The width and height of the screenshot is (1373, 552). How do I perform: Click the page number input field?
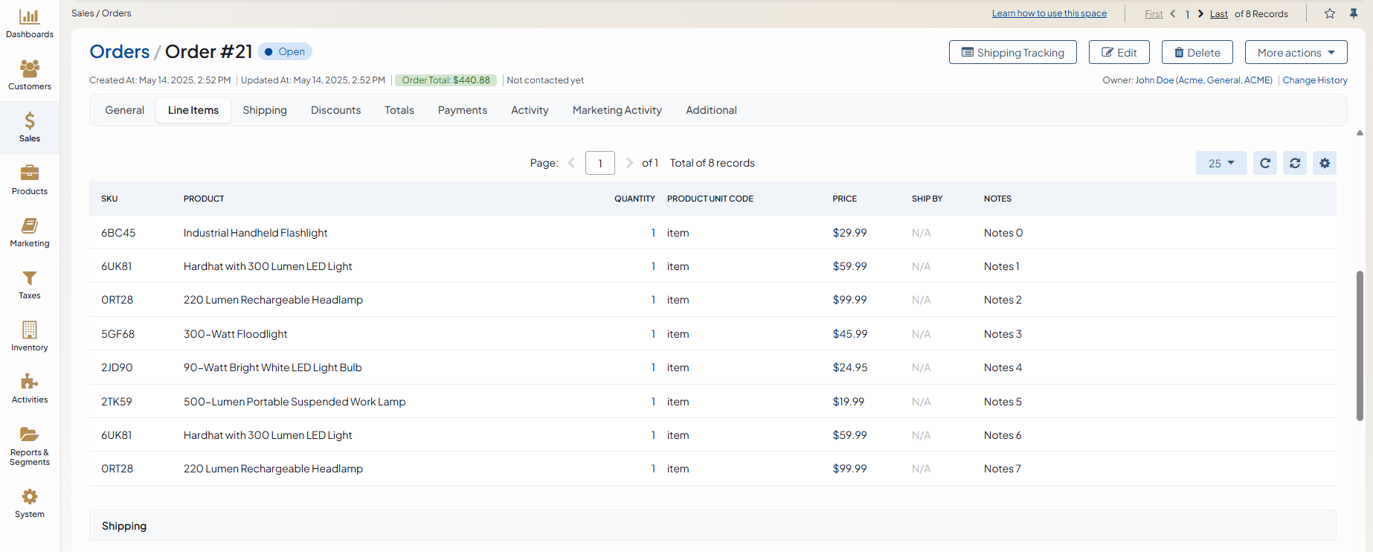point(599,163)
